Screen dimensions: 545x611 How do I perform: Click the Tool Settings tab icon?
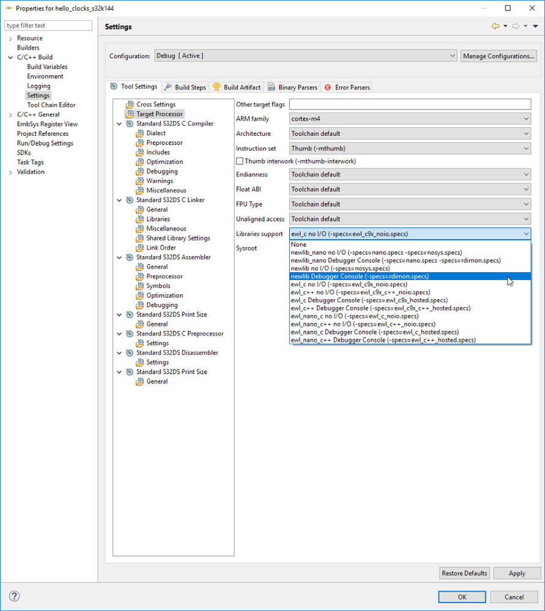pyautogui.click(x=114, y=86)
